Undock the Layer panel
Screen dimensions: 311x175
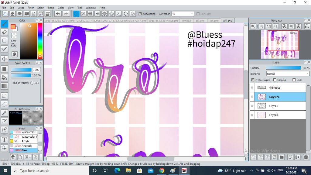click(305, 62)
